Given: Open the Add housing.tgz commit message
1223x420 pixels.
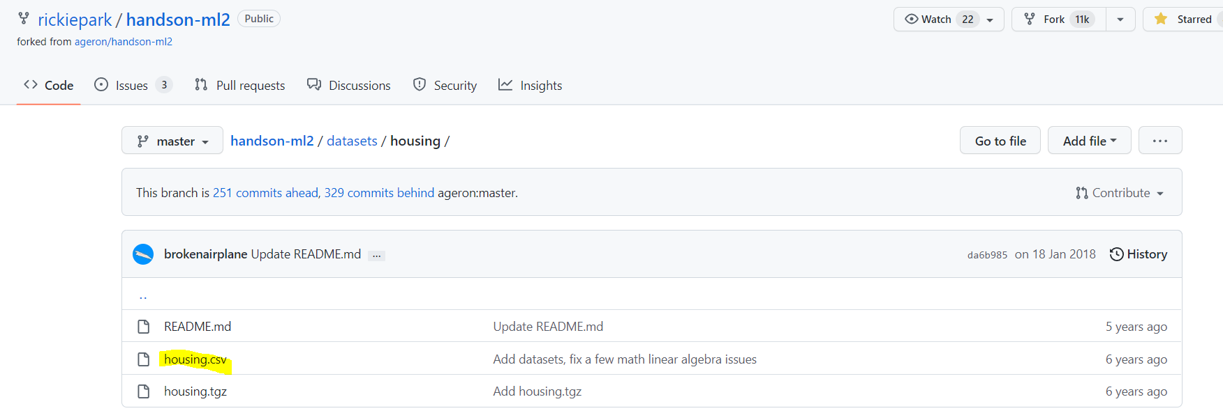Looking at the screenshot, I should (538, 391).
